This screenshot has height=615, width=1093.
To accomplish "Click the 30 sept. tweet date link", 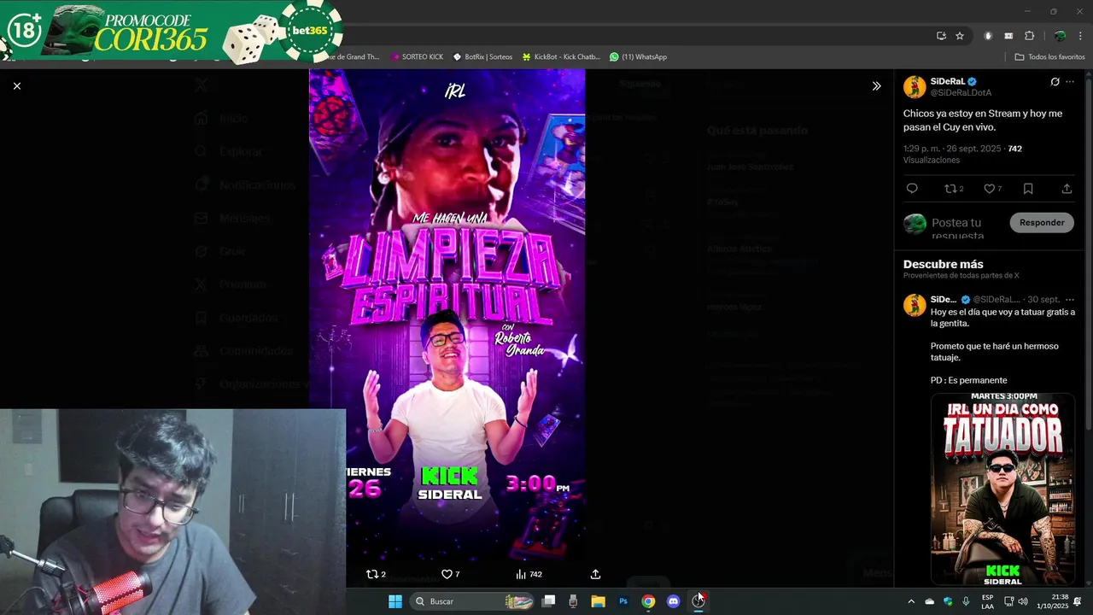I will (x=1043, y=300).
